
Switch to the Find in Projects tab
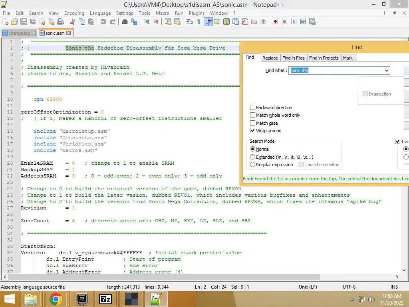coord(324,58)
